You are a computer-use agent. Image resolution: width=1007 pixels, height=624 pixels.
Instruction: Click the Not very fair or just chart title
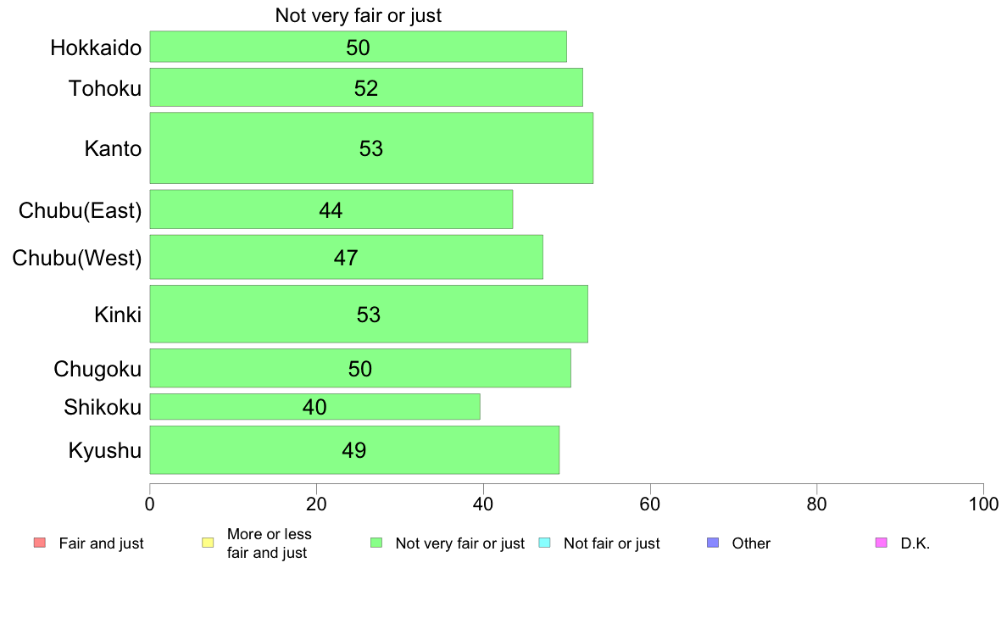[x=359, y=15]
